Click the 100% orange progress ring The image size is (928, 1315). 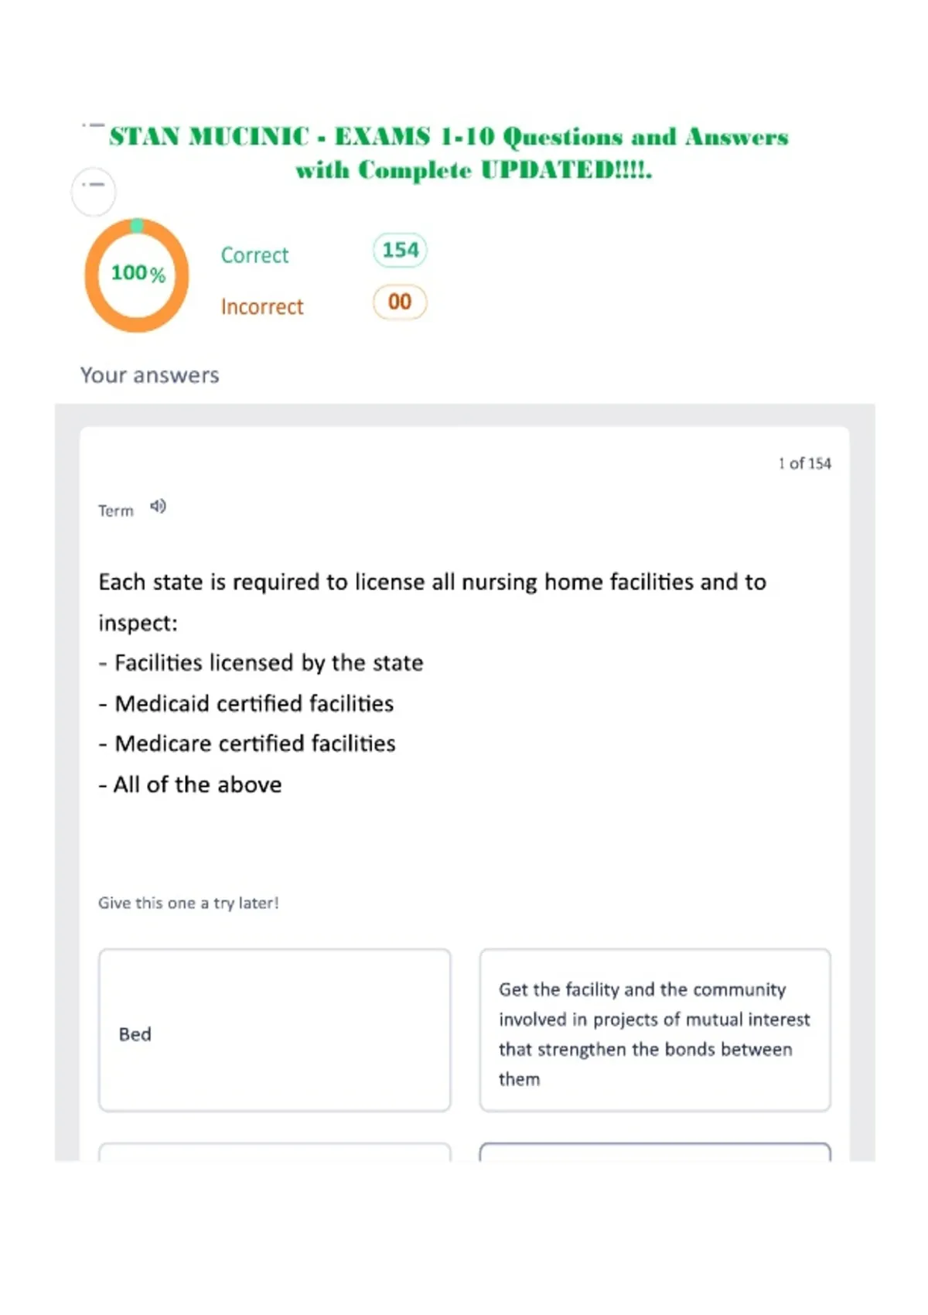pyautogui.click(x=137, y=275)
